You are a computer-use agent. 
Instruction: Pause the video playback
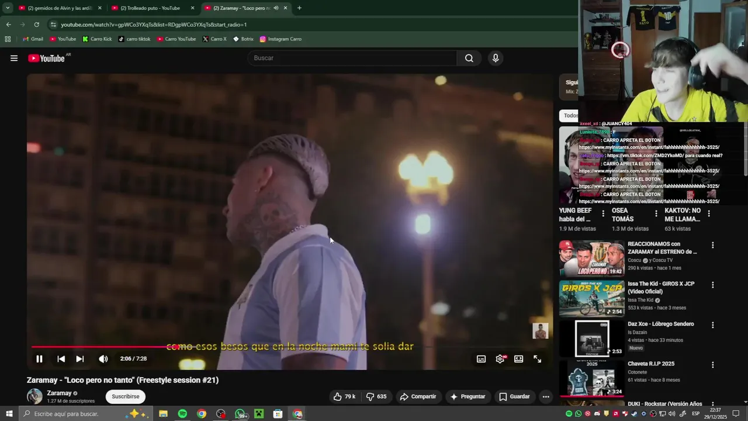[x=39, y=359]
